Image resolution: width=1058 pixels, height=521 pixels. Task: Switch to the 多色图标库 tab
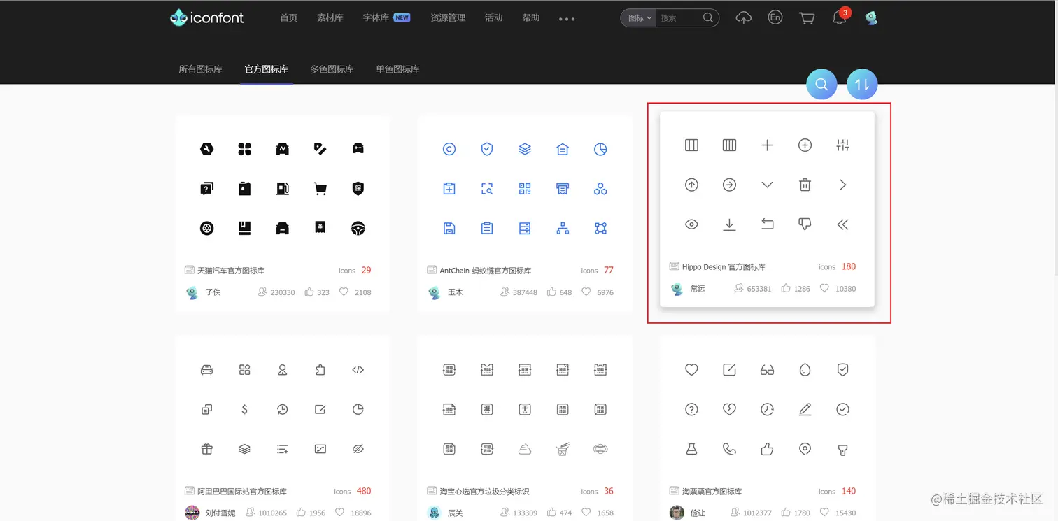[332, 69]
